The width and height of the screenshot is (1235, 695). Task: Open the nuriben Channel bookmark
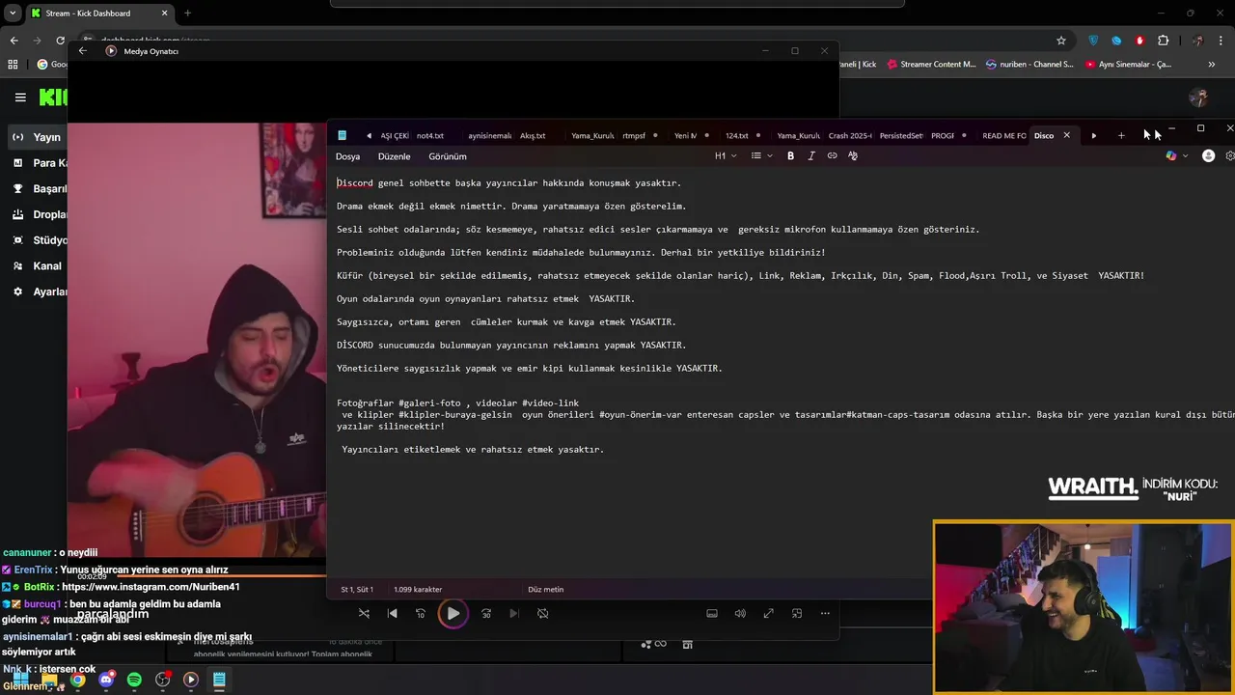click(1030, 65)
